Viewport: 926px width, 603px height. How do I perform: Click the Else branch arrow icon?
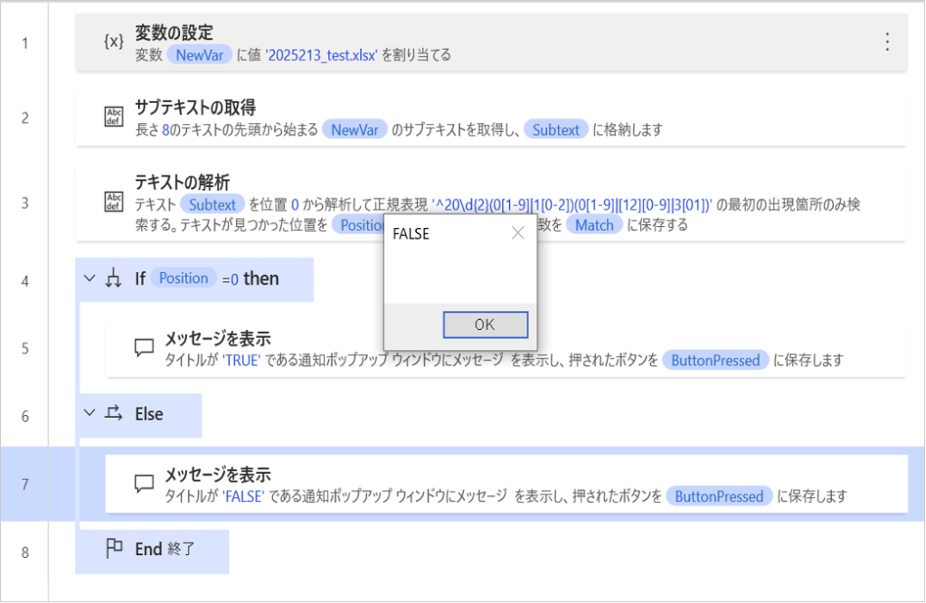pyautogui.click(x=114, y=414)
